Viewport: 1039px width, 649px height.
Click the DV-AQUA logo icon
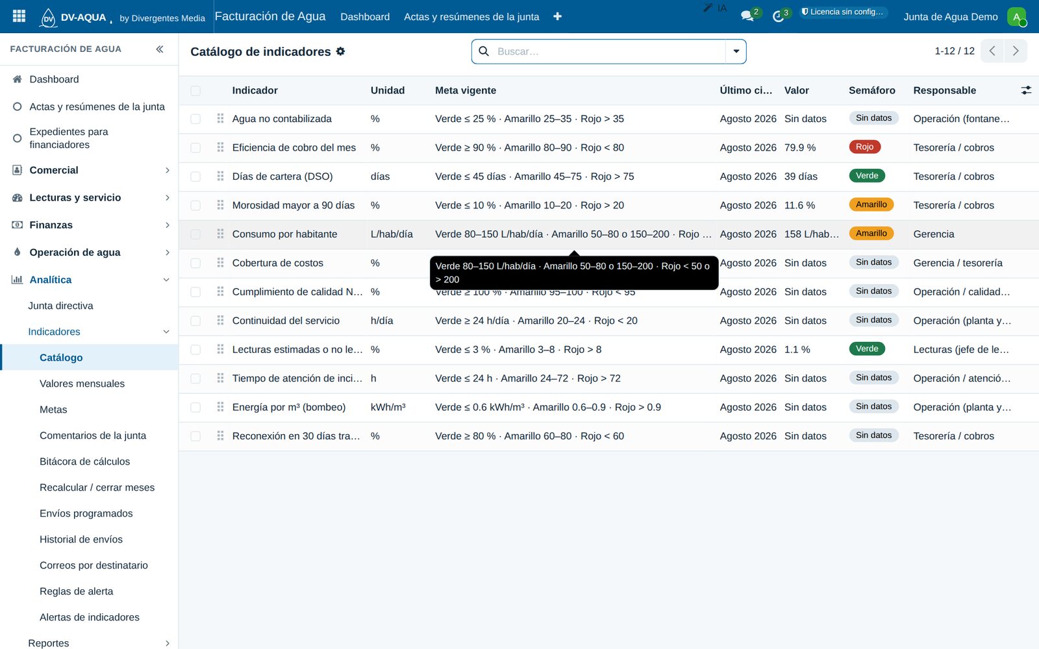point(48,18)
